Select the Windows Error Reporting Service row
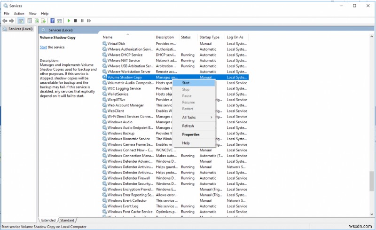 (175, 195)
